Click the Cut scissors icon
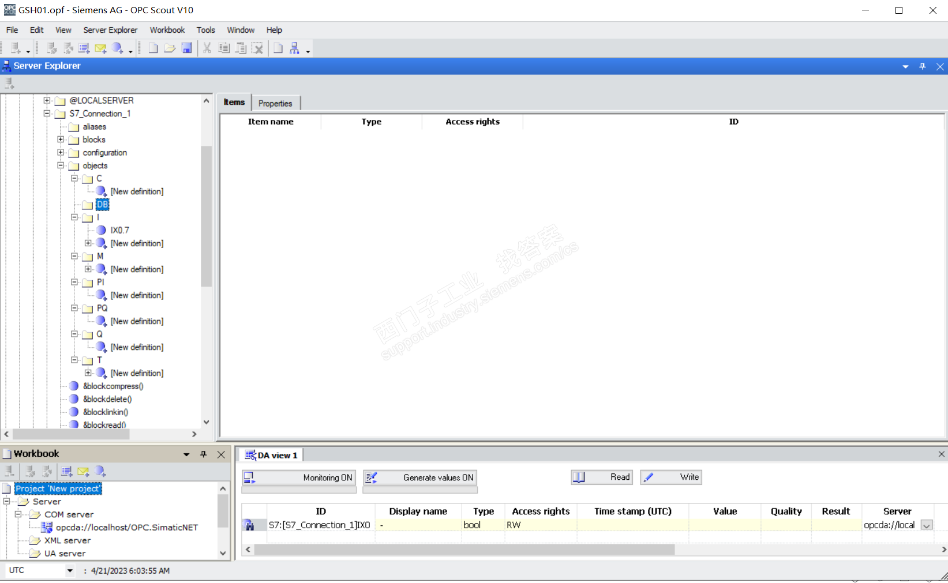The image size is (948, 583). 207,48
